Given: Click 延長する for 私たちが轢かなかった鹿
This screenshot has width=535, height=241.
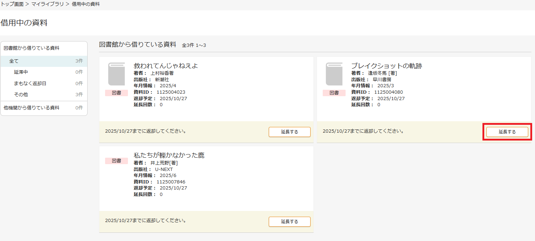Looking at the screenshot, I should tap(289, 222).
